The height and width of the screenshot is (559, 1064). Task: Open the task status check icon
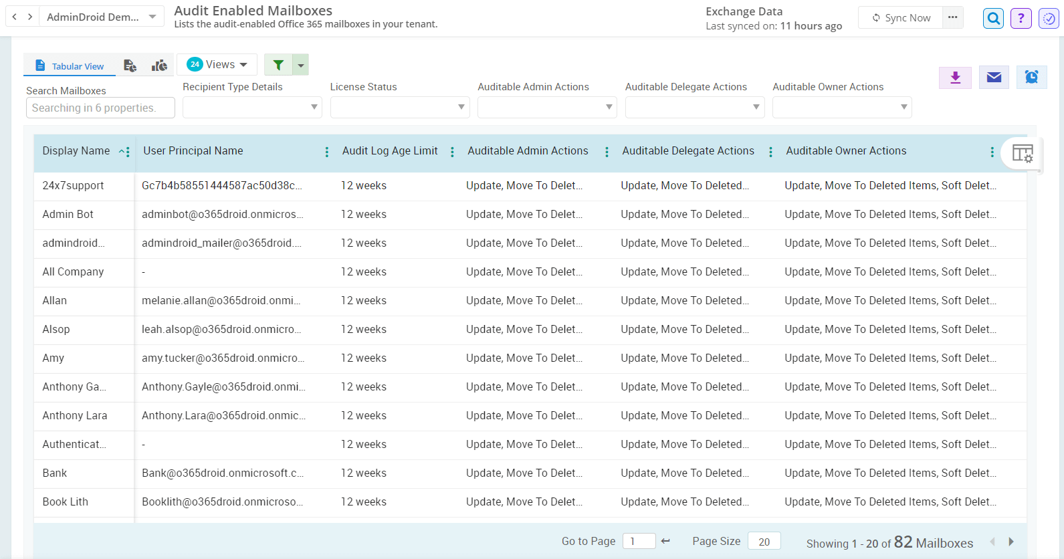[1049, 18]
